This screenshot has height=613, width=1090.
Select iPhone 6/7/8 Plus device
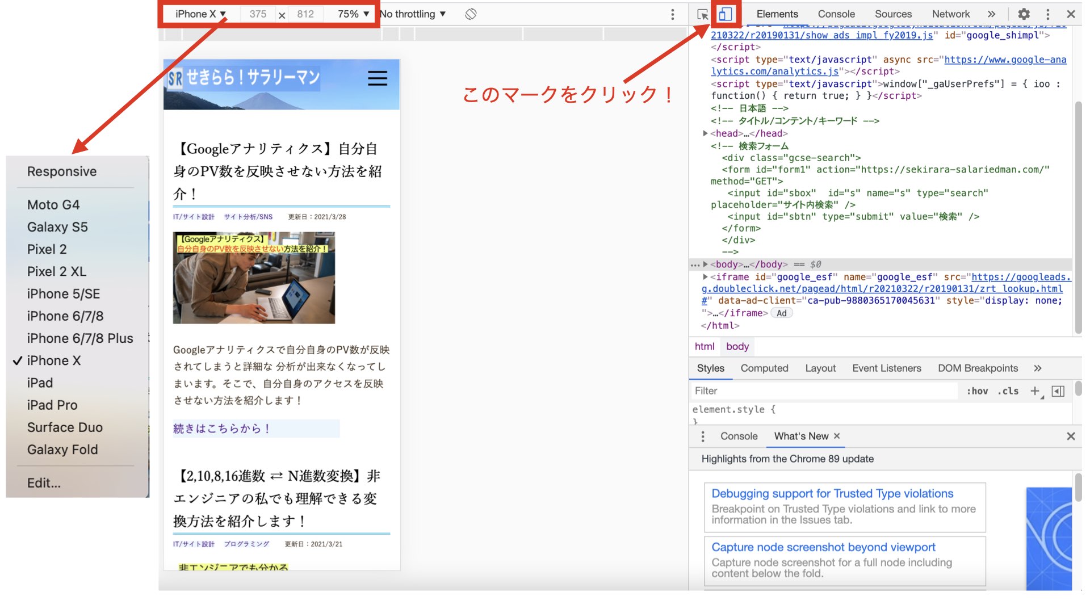[x=80, y=338]
